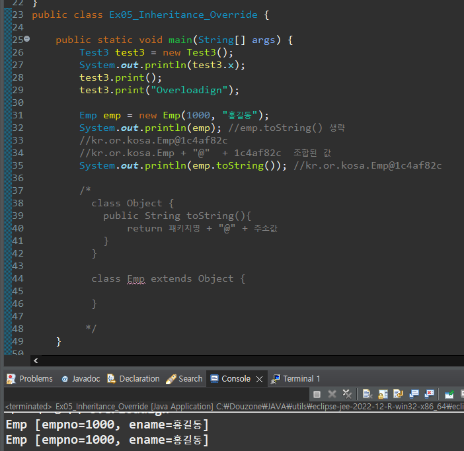
Task: Click line number 36 in the editor gutter
Action: click(x=18, y=178)
